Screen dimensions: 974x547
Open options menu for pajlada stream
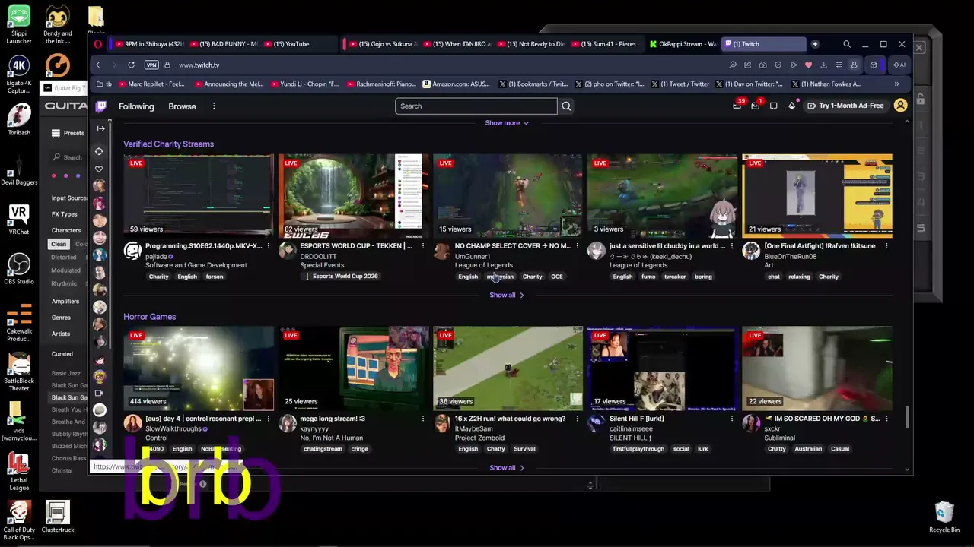pyautogui.click(x=268, y=246)
